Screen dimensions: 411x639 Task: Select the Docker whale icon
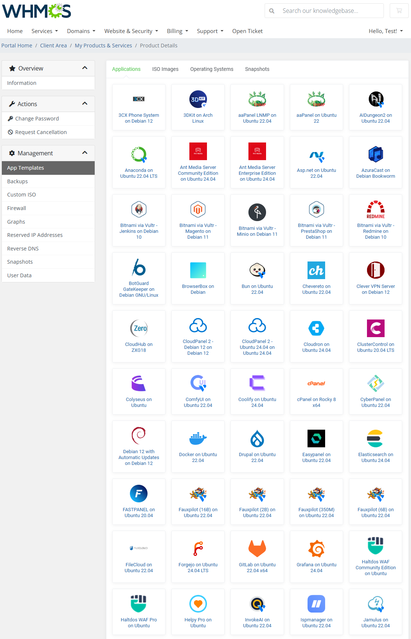point(198,438)
